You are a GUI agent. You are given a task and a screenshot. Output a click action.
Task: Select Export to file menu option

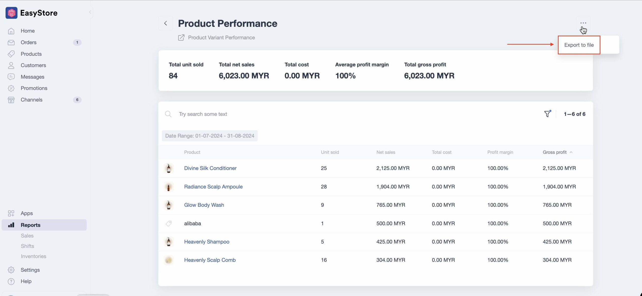pyautogui.click(x=579, y=45)
